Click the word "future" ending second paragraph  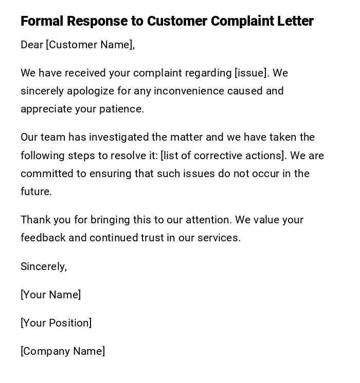(35, 191)
